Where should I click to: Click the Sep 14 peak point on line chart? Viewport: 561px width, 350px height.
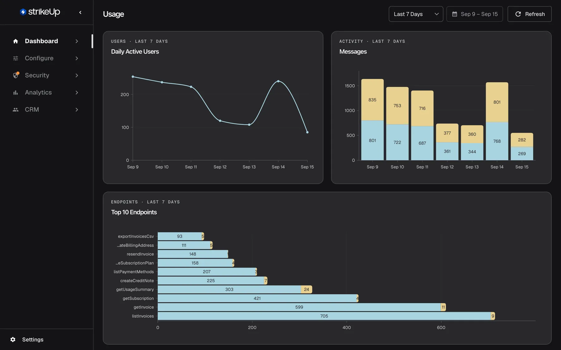278,81
